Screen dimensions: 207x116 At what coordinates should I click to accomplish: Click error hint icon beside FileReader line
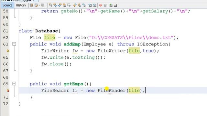[8, 91]
